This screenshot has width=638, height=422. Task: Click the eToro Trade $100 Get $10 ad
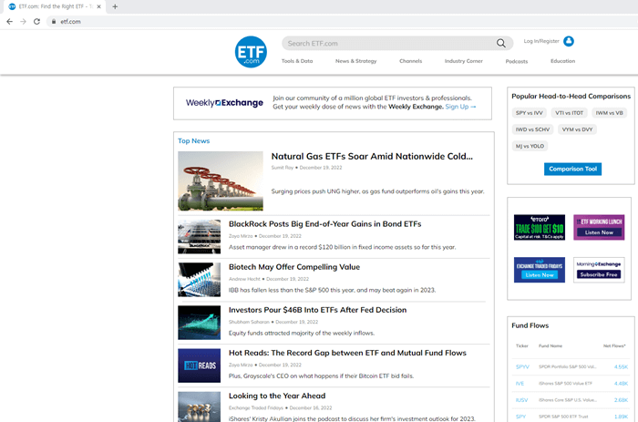coord(540,227)
